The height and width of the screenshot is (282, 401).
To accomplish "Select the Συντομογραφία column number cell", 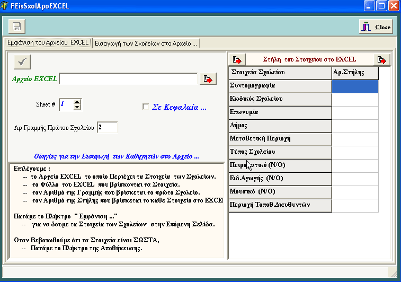I will [x=355, y=86].
